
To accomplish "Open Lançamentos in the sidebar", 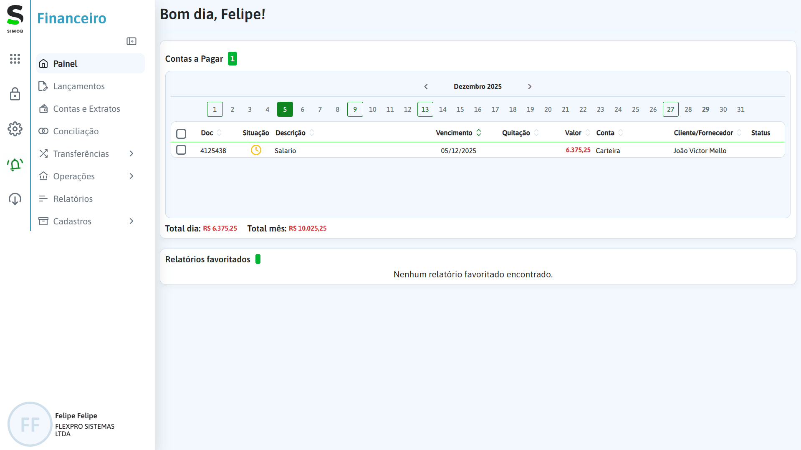I will click(x=79, y=86).
